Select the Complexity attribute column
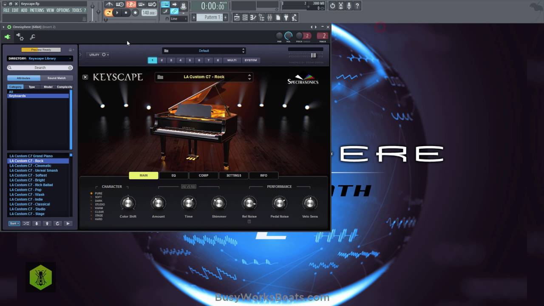 tap(65, 87)
